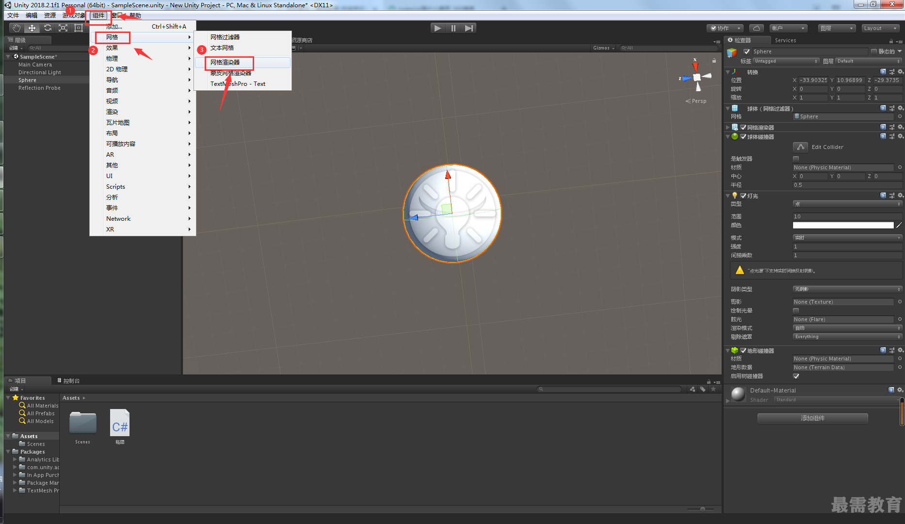Click the Sphere object cube icon in Inspector
The width and height of the screenshot is (905, 524).
coord(732,53)
